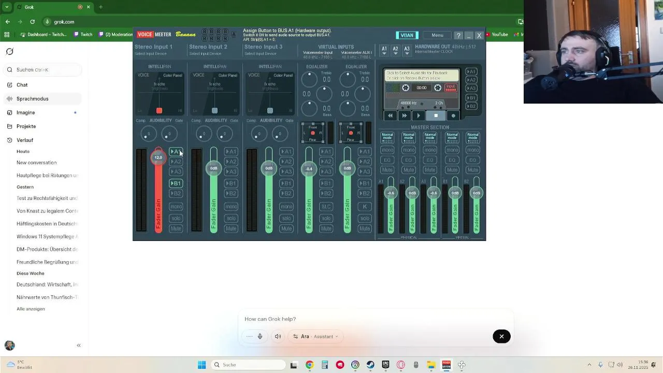The height and width of the screenshot is (373, 663).
Task: Open the 'New conversation' chat
Action: click(x=36, y=163)
